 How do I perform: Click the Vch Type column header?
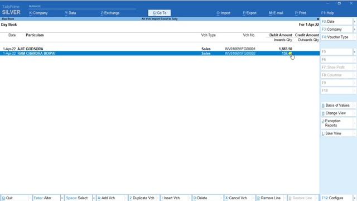(208, 35)
